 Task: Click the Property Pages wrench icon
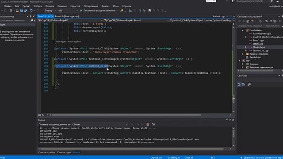point(249,84)
